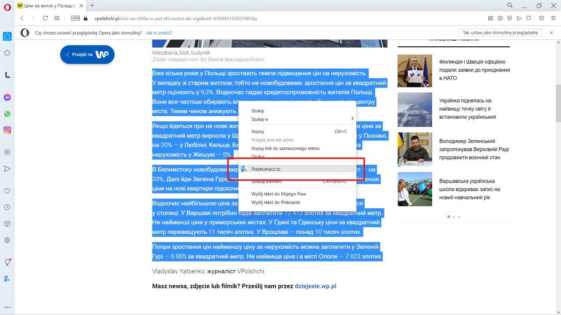Toggle the VPN badge in address bar

pyautogui.click(x=75, y=18)
